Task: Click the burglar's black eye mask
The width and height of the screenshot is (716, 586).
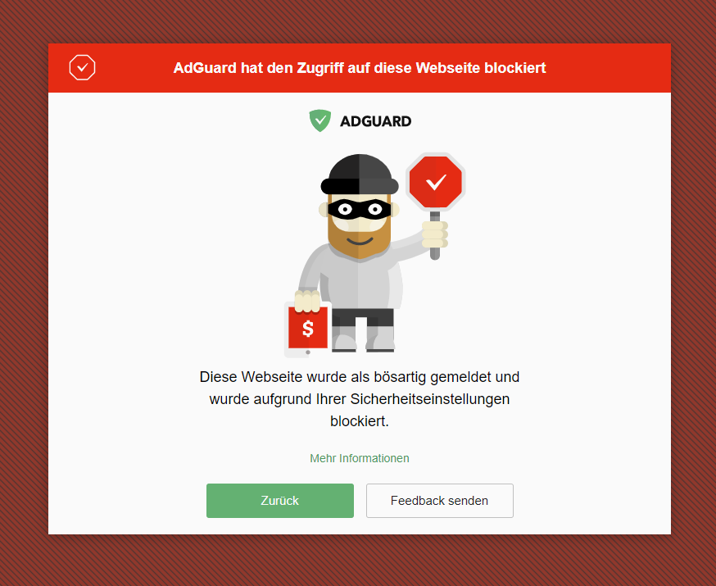Action: pyautogui.click(x=360, y=210)
